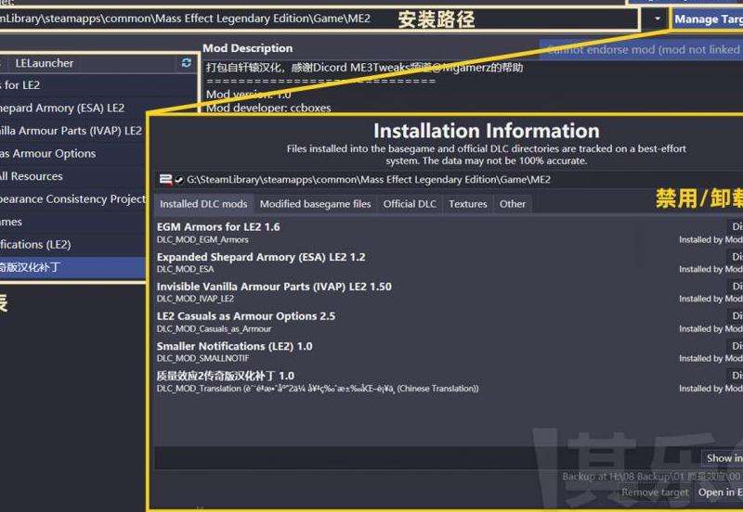This screenshot has width=743, height=512.
Task: Click LE2 Casuals as Armour Options 2.5 entry
Action: click(246, 316)
